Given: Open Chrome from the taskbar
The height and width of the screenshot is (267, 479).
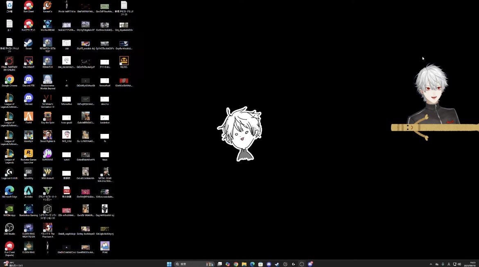Looking at the screenshot, I should tap(236, 264).
